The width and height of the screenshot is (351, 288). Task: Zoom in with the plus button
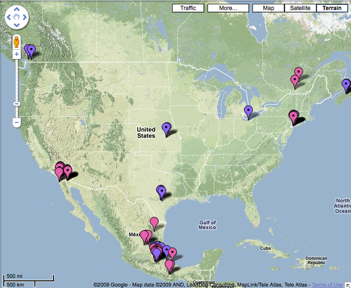click(17, 55)
